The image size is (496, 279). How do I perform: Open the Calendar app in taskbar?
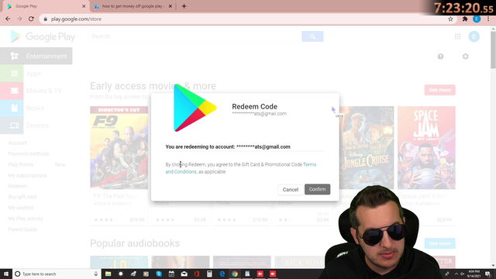(171, 274)
